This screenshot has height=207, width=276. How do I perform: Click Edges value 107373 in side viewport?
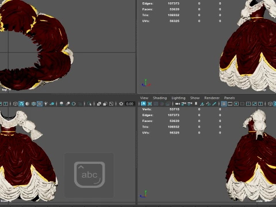[174, 115]
